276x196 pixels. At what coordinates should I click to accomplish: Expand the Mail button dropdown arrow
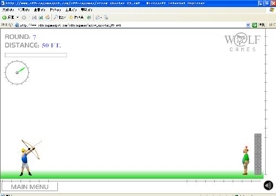(101, 18)
